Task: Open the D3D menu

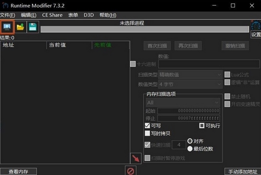Action: 89,15
